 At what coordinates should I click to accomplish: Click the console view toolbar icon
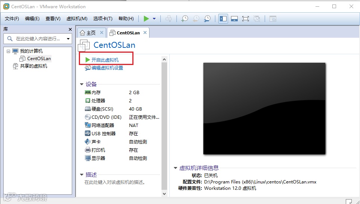[x=273, y=19]
